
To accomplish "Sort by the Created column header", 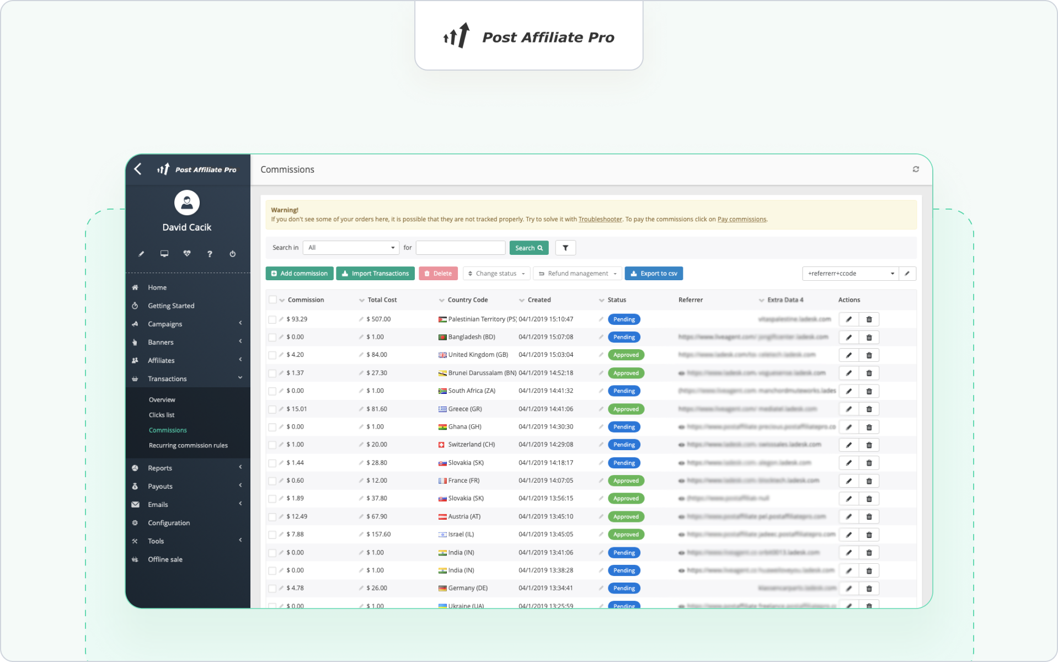I will coord(539,300).
